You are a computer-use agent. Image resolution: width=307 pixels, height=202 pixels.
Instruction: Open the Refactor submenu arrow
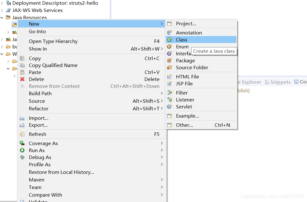click(x=162, y=108)
